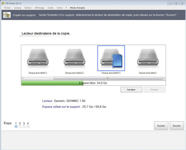This screenshot has width=186, height=150.
Task: Open the Fichier menu
Action: coord(7,8)
